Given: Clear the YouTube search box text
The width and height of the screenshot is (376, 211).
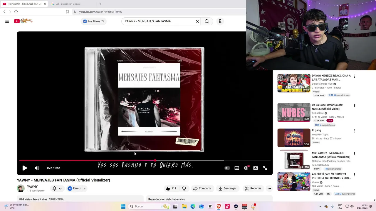Looking at the screenshot, I should (197, 21).
